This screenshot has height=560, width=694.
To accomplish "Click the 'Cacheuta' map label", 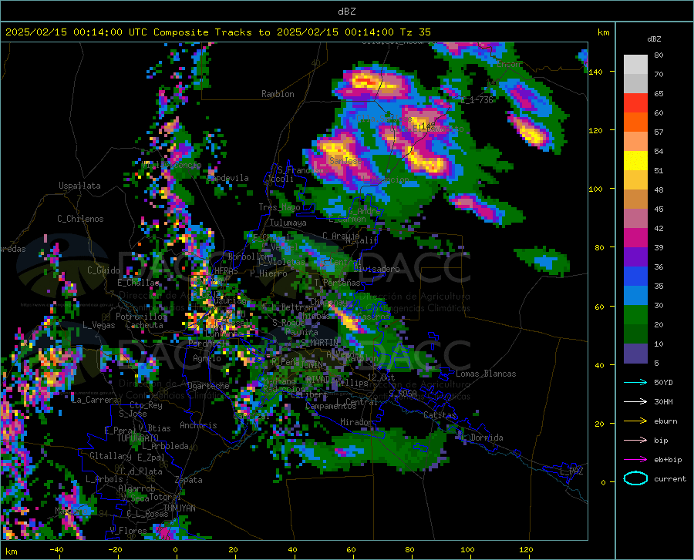I will [144, 325].
